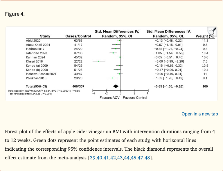Click the Khezri 2018 study row label
This screenshot has width=223, height=171.
[x=35, y=61]
